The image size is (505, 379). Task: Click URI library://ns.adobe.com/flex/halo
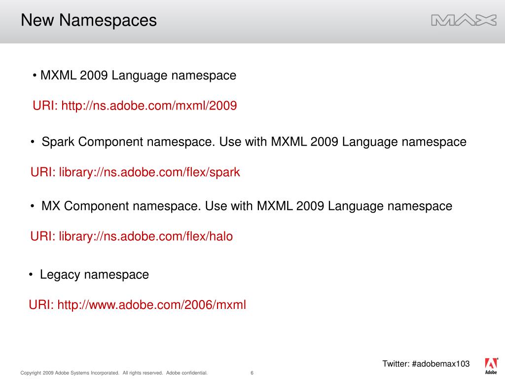[x=131, y=236]
